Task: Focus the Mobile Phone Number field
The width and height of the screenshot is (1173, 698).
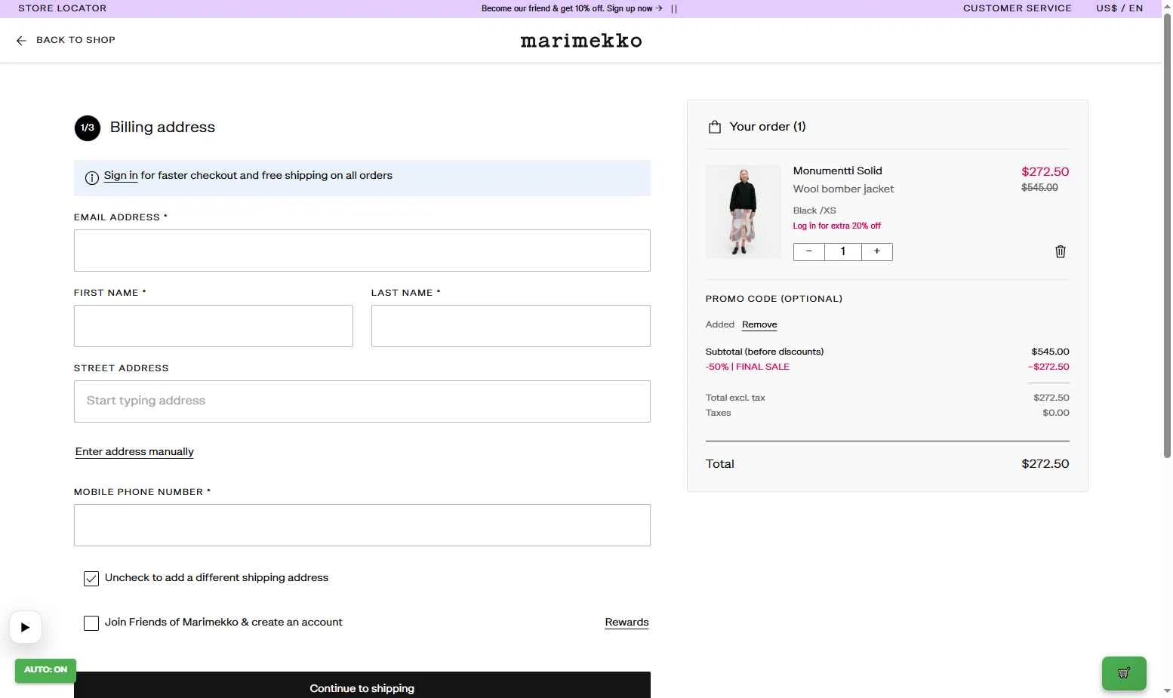Action: pyautogui.click(x=362, y=525)
